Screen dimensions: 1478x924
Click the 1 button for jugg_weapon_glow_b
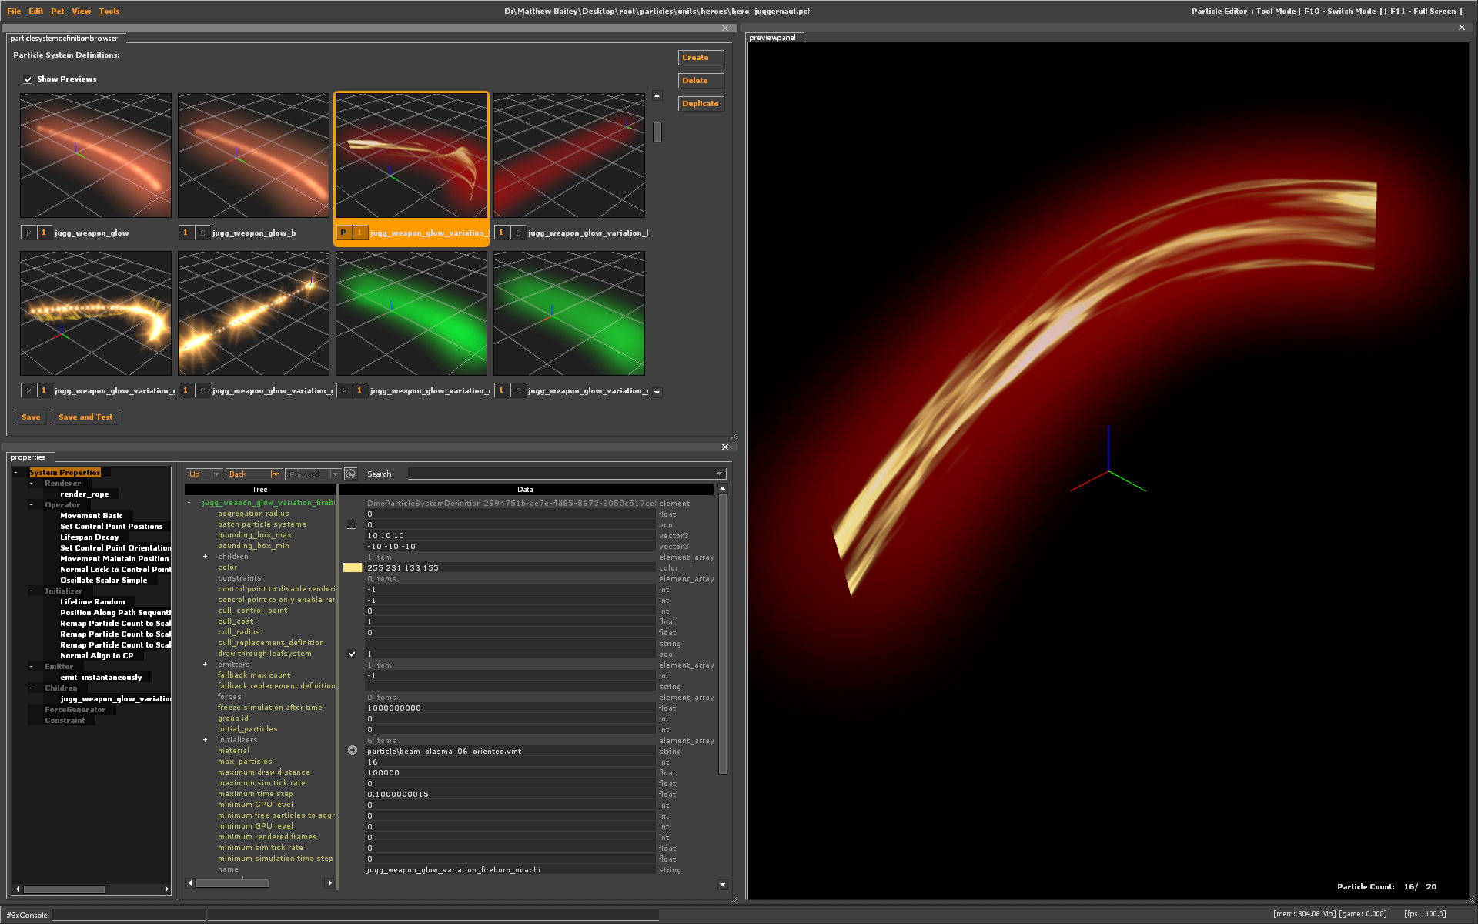(186, 233)
